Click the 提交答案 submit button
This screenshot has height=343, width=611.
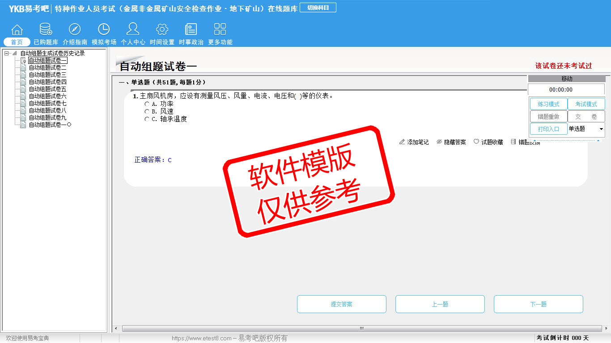click(341, 304)
